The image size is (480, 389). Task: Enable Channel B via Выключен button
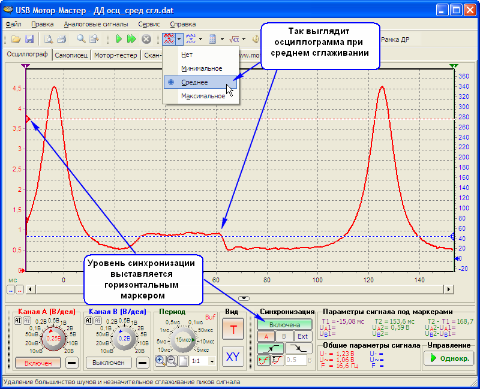pos(109,363)
